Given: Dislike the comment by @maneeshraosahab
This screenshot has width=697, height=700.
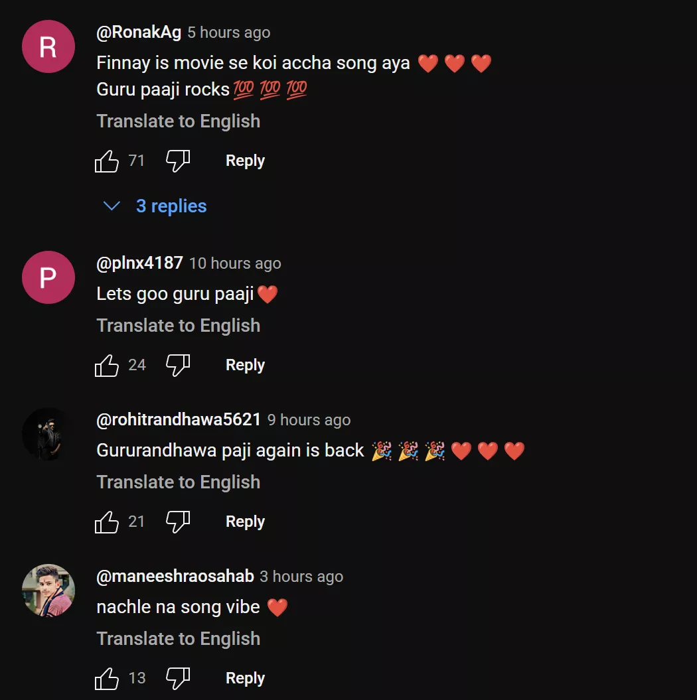Looking at the screenshot, I should 178,678.
